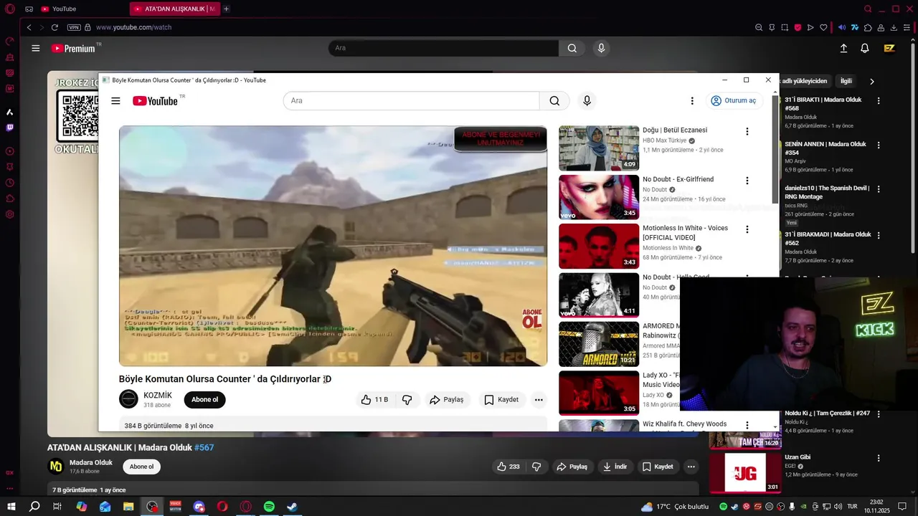Click the YouTube Premium logo
The image size is (918, 516).
click(x=73, y=48)
